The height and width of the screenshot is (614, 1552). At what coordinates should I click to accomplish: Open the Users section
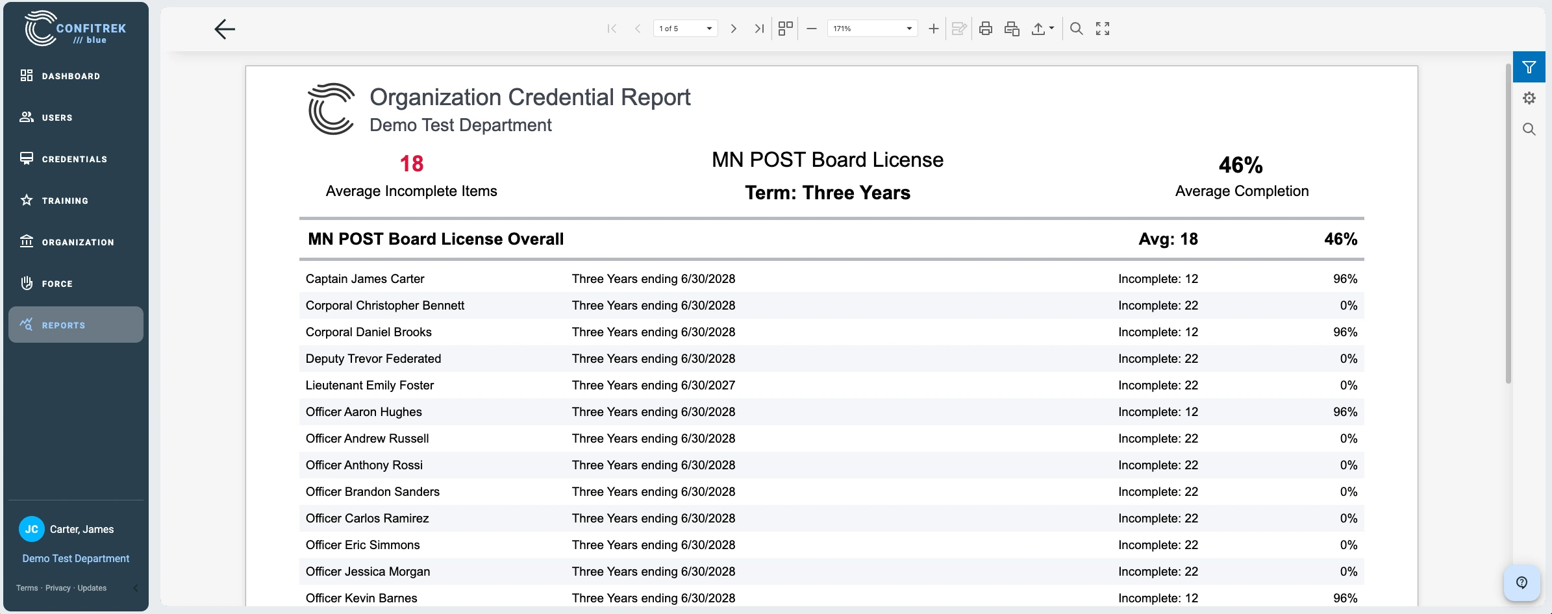[76, 117]
